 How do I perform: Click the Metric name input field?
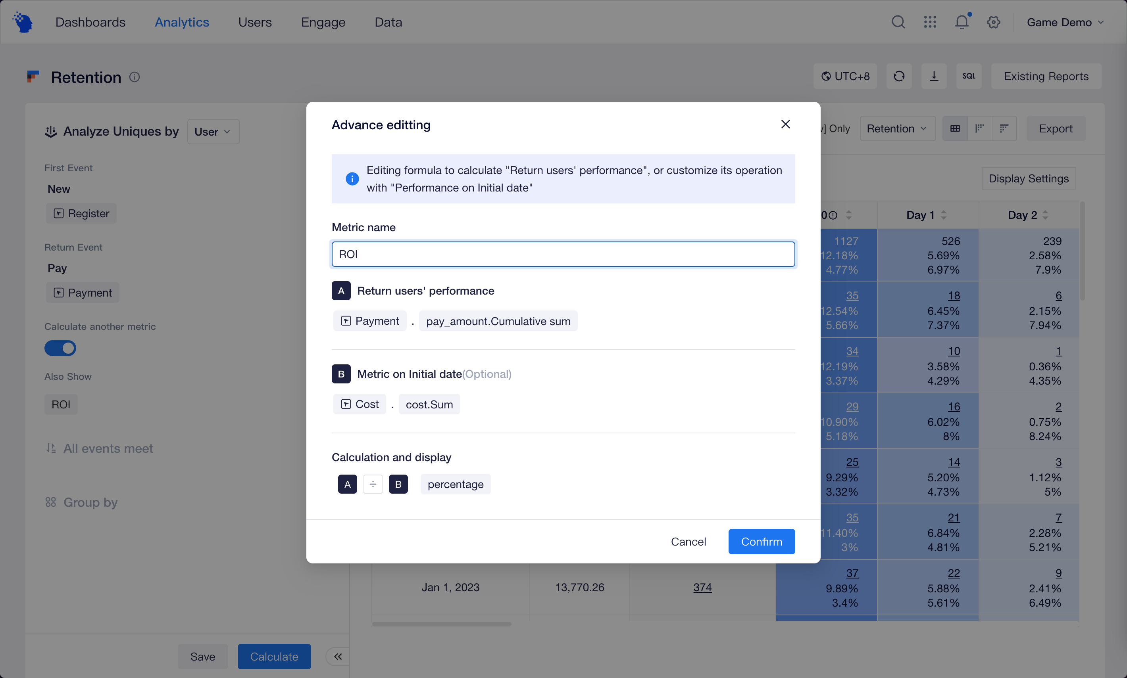pos(563,254)
